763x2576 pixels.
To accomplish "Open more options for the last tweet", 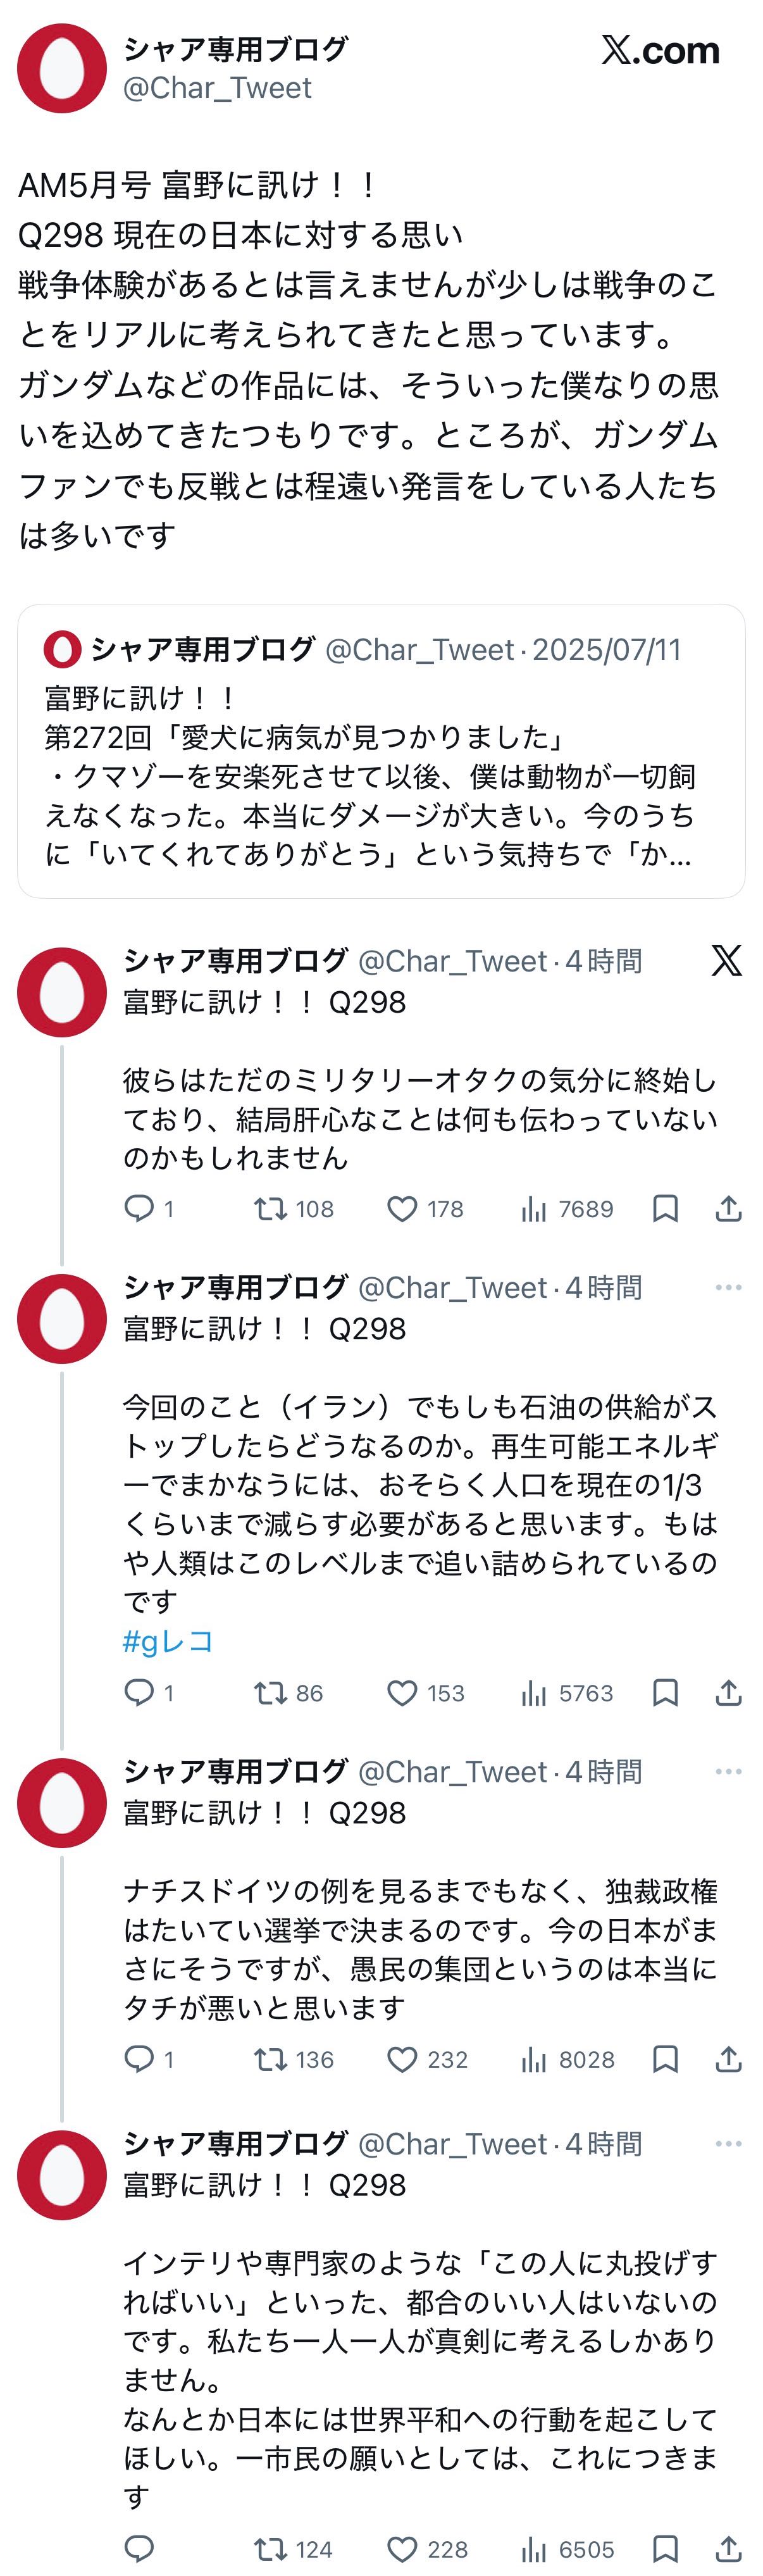I will click(729, 2143).
